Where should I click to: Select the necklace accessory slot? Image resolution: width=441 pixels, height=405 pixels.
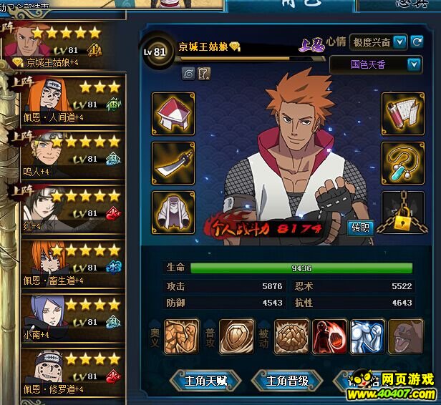tap(403, 163)
